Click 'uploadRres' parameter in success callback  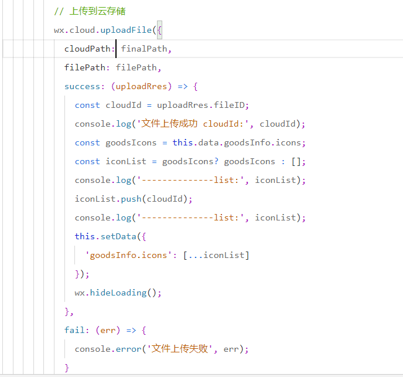coord(141,86)
